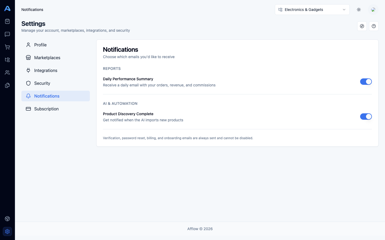Open Settings via the gear icon
The height and width of the screenshot is (240, 385).
tap(7, 231)
